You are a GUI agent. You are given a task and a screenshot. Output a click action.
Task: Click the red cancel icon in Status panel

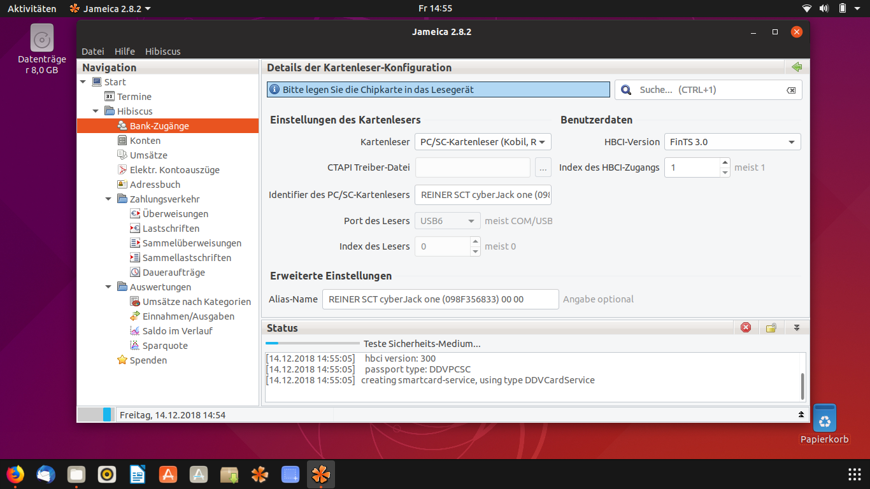click(746, 327)
